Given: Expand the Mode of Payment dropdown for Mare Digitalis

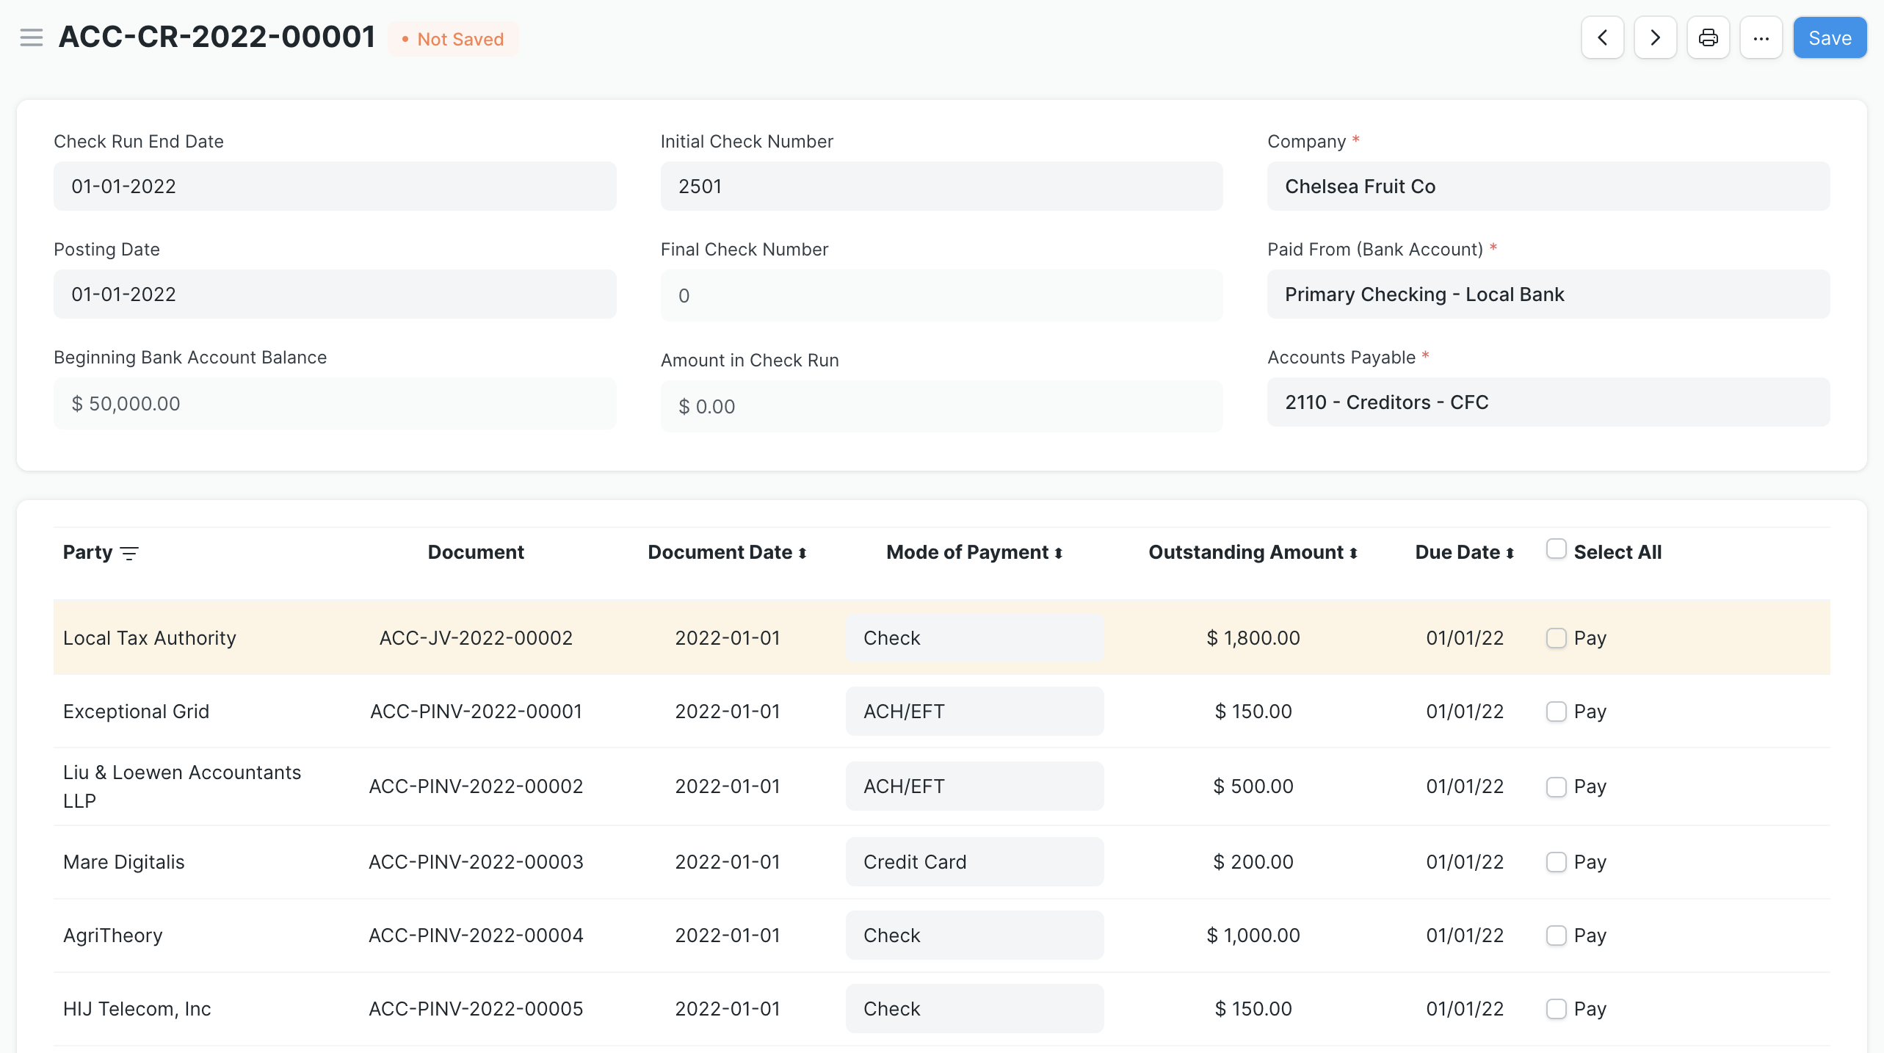Looking at the screenshot, I should pyautogui.click(x=974, y=861).
